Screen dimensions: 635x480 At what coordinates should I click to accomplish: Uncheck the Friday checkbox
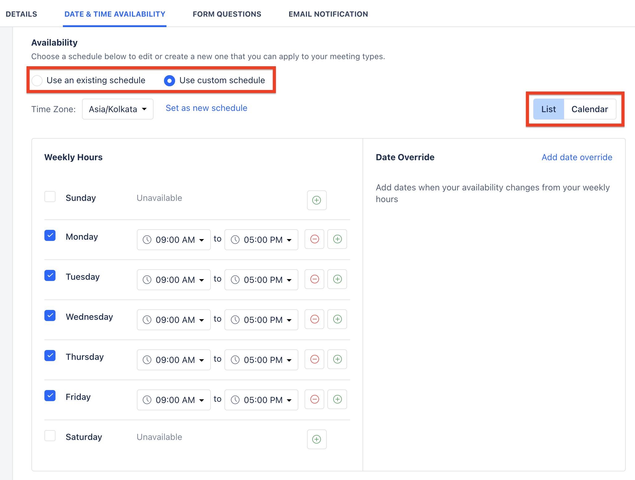[50, 396]
